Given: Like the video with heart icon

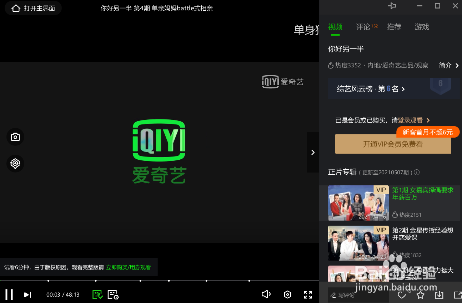Looking at the screenshot, I should point(402,295).
